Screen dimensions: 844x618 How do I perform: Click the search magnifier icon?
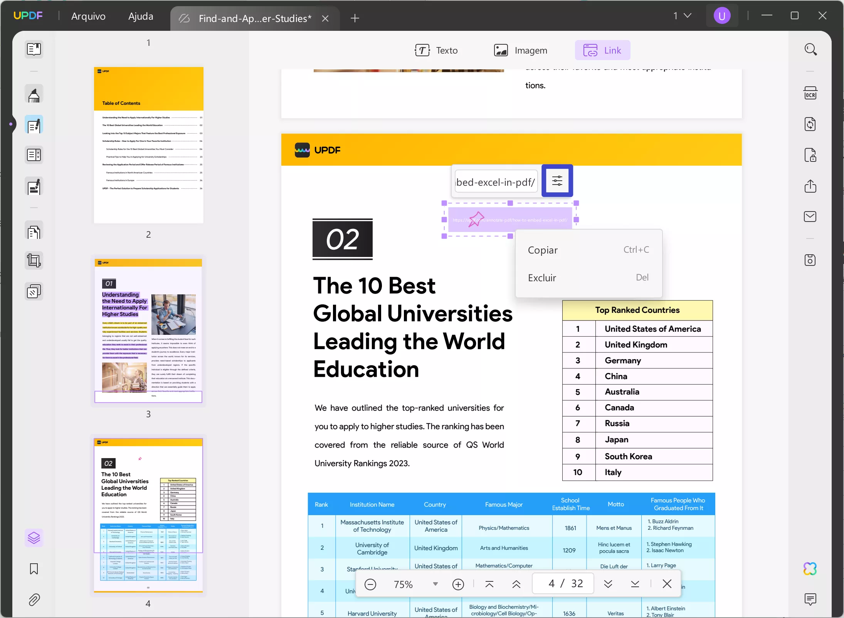810,49
